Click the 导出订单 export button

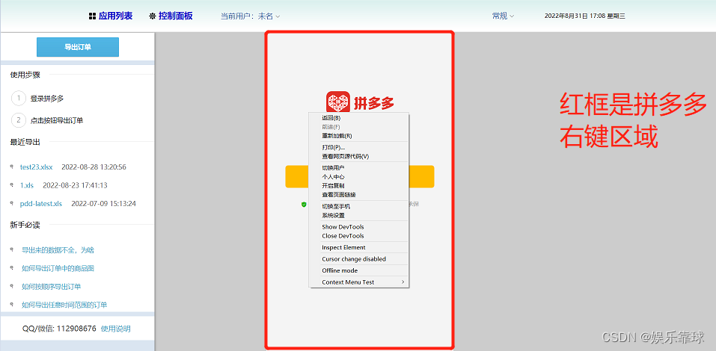78,47
